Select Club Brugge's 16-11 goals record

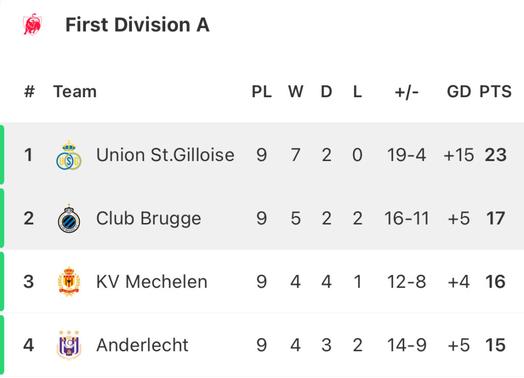coord(406,218)
